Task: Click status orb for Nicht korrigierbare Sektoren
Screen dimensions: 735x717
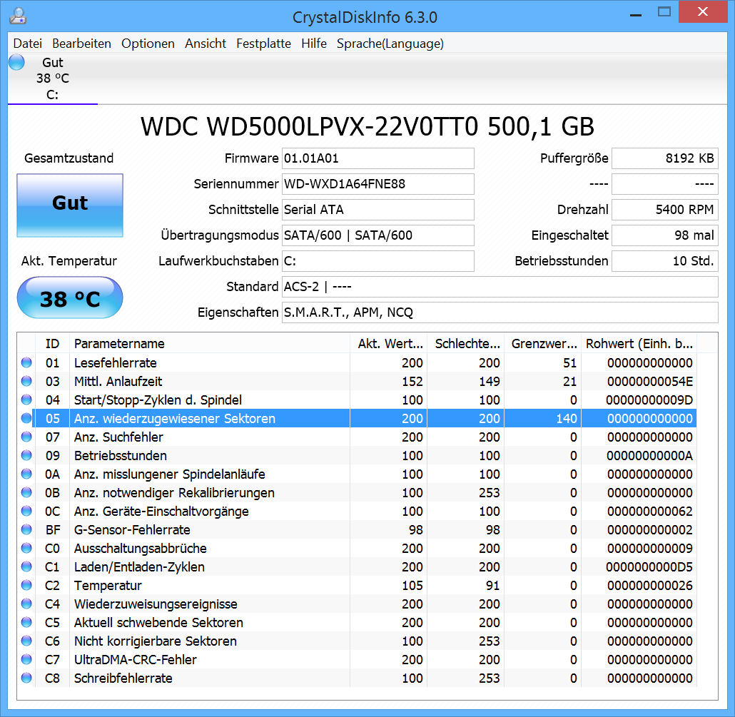Action: point(26,641)
